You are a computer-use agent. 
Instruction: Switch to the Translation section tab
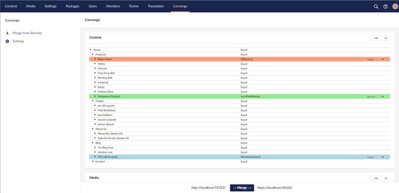156,6
